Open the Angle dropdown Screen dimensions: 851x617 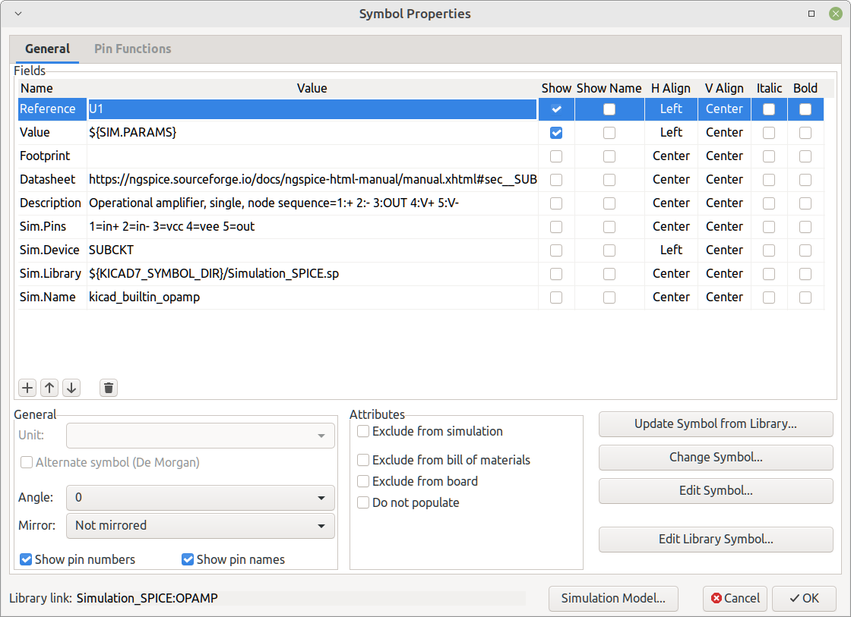[201, 498]
